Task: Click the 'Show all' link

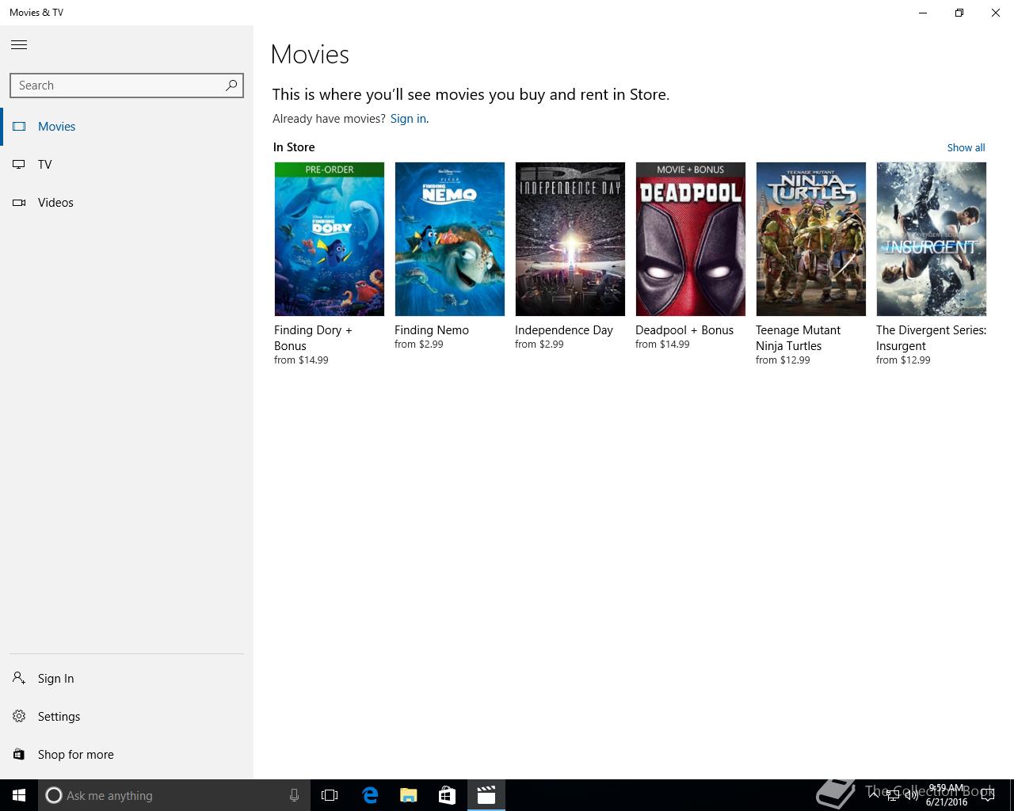Action: pos(966,147)
